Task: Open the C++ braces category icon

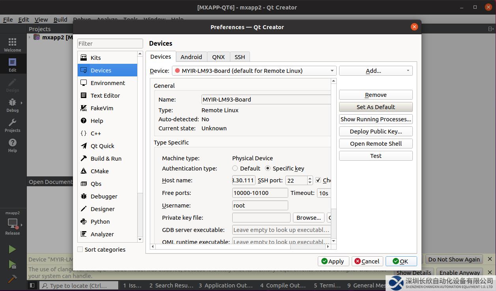Action: tap(84, 133)
